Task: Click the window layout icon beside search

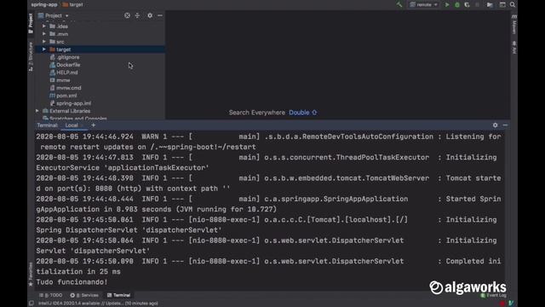Action: (x=502, y=4)
